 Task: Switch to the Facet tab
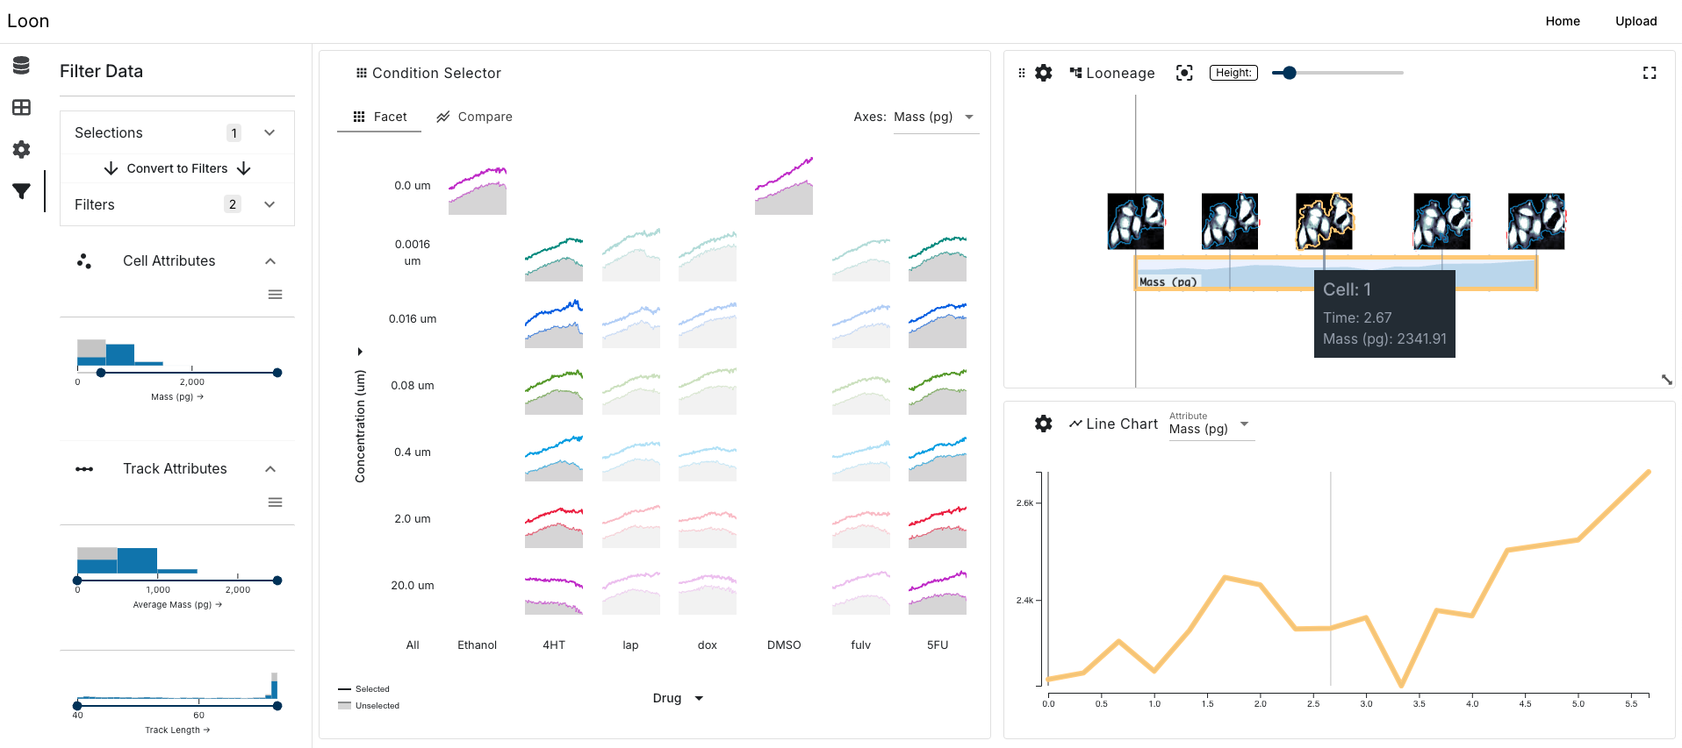click(380, 117)
